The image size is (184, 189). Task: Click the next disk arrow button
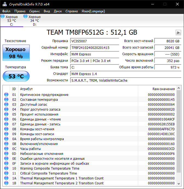click(178, 33)
